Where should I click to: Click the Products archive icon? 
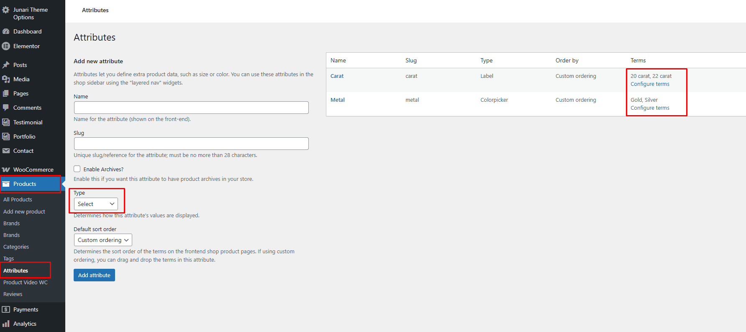pyautogui.click(x=6, y=184)
